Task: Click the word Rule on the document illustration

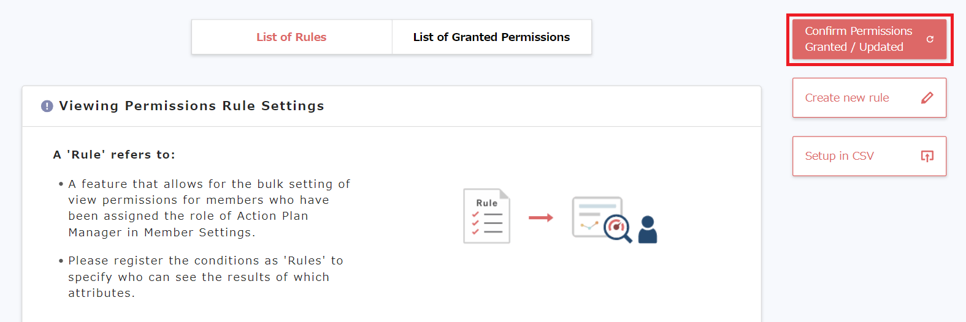Action: click(487, 203)
